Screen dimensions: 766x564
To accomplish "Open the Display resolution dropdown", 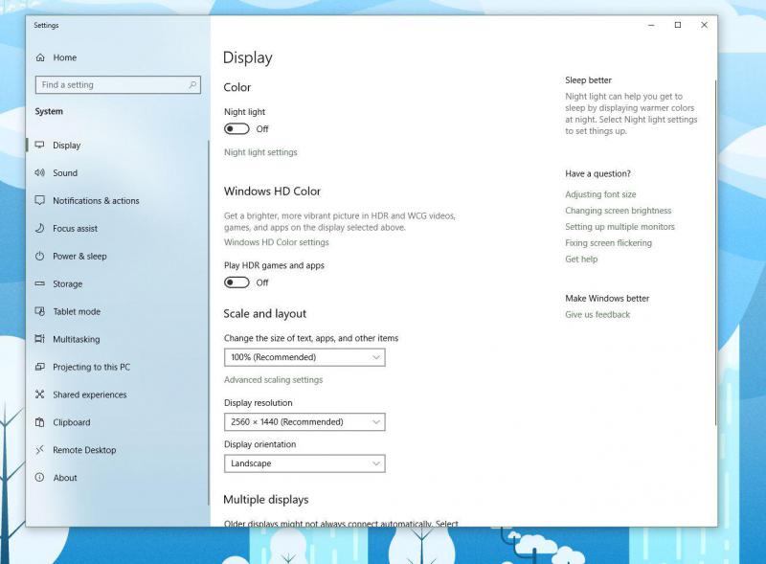I will (x=304, y=421).
